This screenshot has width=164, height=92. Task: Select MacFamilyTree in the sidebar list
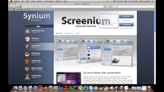point(39,31)
